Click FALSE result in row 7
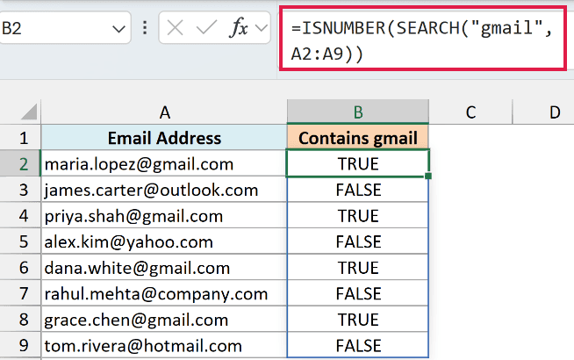574x360 pixels. click(x=358, y=294)
